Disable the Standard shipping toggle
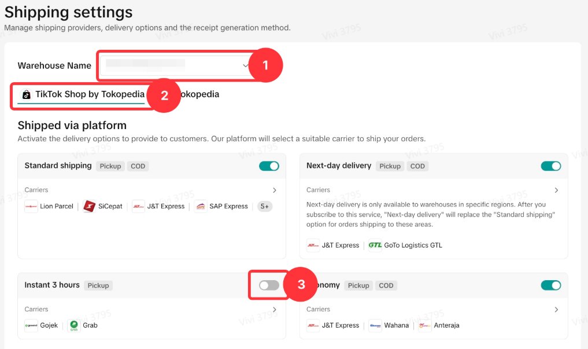Screen dimensions: 588x349 coord(269,166)
